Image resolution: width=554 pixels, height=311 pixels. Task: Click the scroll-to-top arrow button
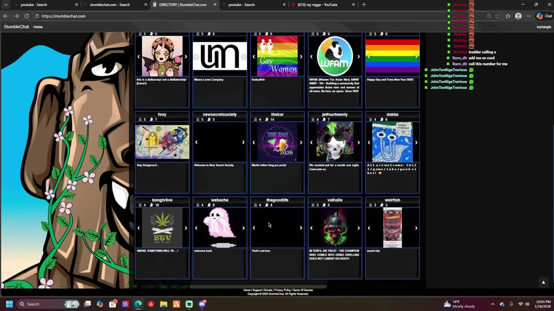coord(543,282)
